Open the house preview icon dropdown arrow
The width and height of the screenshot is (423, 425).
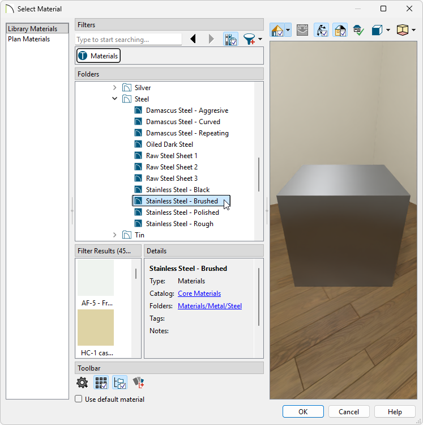[288, 30]
